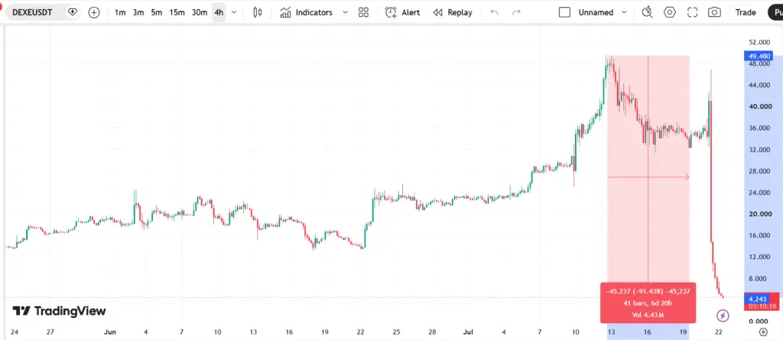783x340 pixels.
Task: Expand the Unnamed layout dropdown chevron
Action: [624, 12]
